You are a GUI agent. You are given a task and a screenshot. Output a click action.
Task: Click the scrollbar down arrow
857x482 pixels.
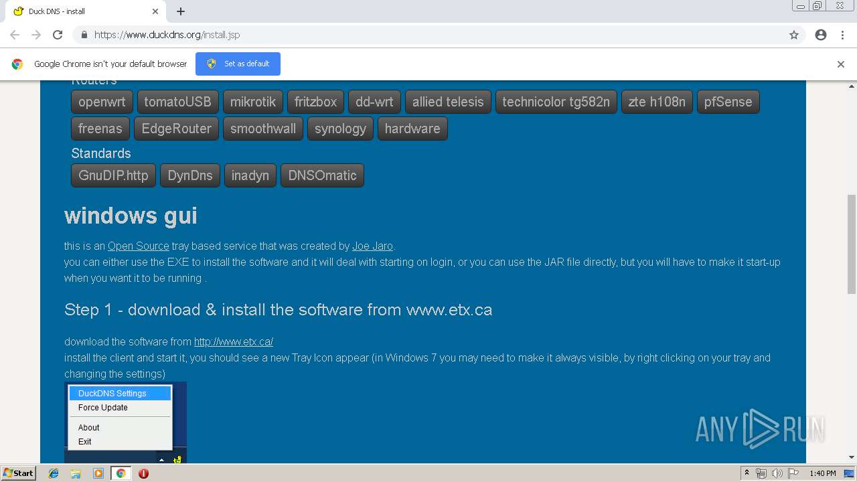click(x=852, y=458)
